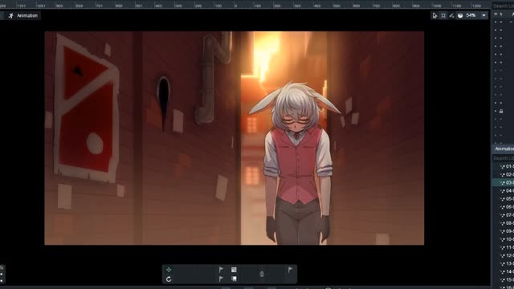Select animation item starting with 07
This screenshot has height=289, width=514.
click(507, 215)
